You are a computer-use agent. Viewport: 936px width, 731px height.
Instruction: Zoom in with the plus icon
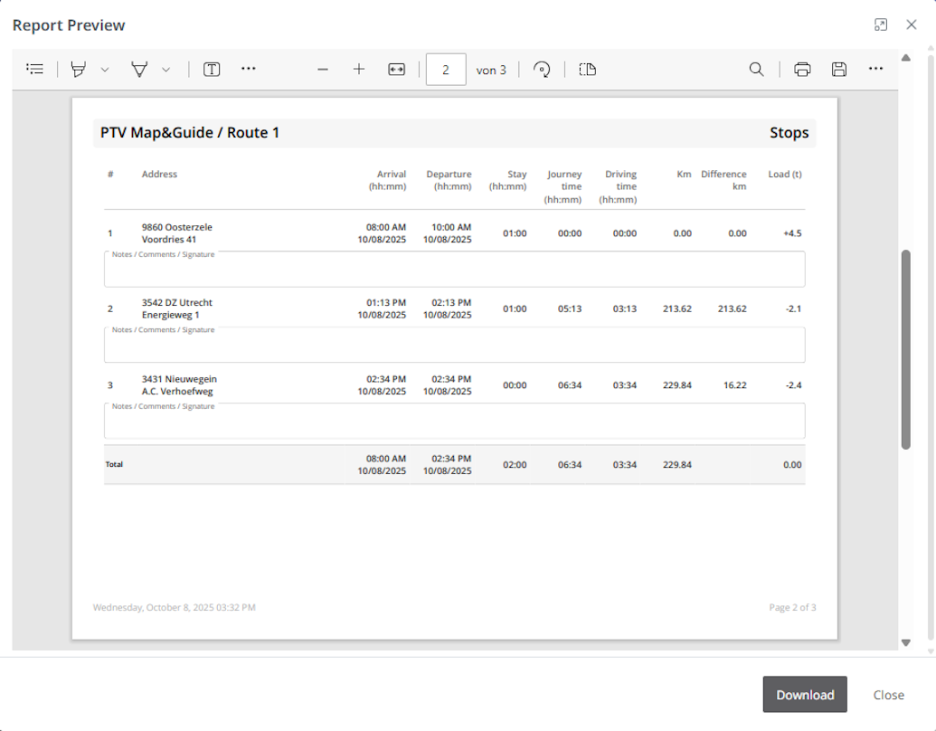[x=359, y=70]
